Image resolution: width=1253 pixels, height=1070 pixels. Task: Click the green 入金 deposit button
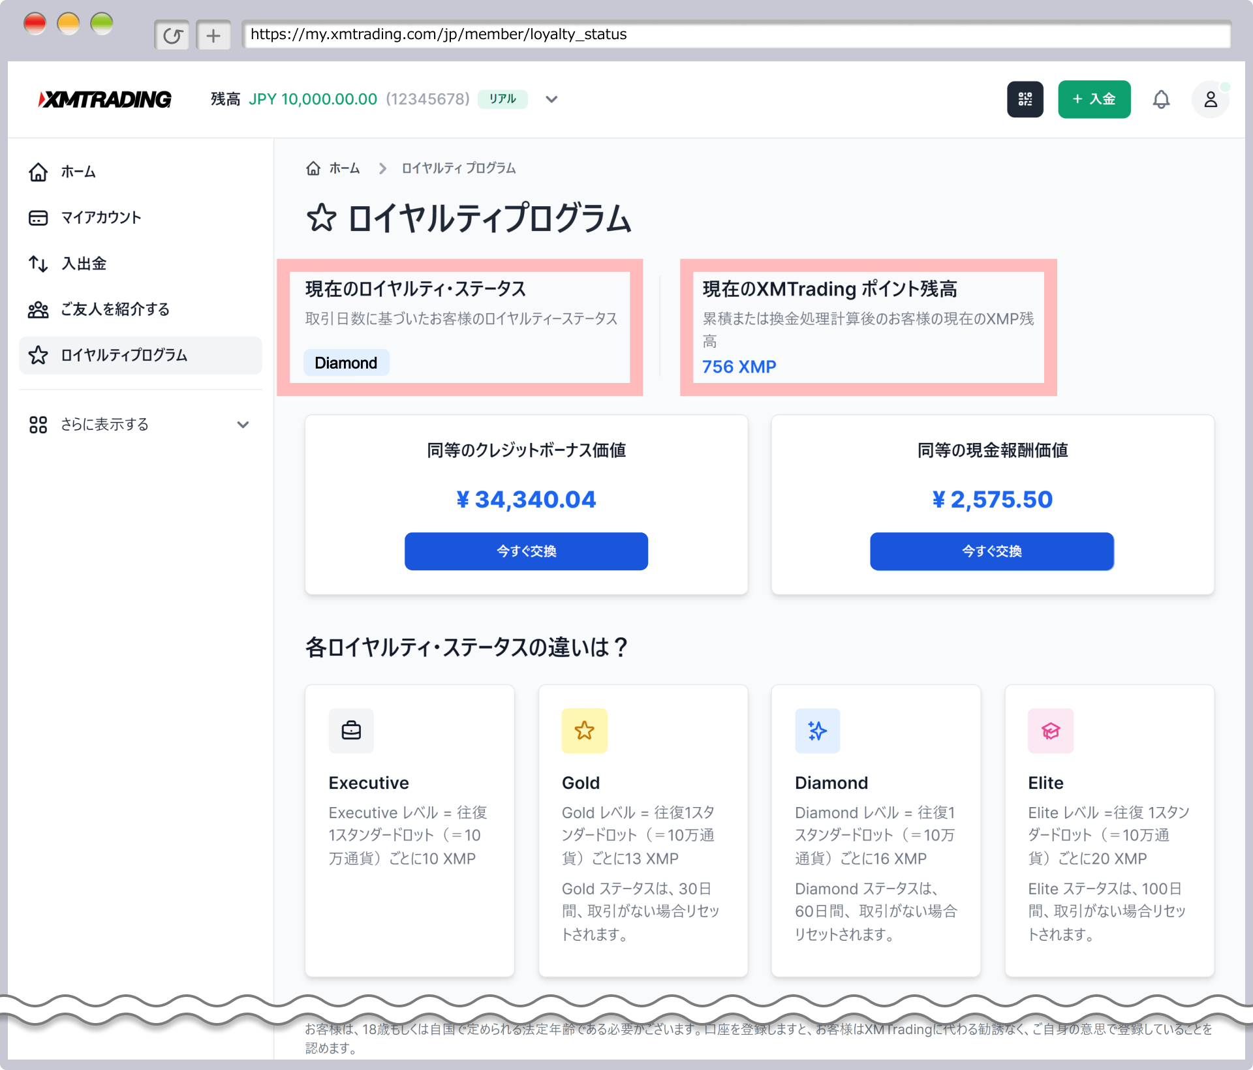point(1094,99)
